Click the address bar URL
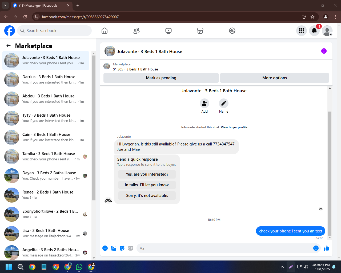 [x=80, y=17]
